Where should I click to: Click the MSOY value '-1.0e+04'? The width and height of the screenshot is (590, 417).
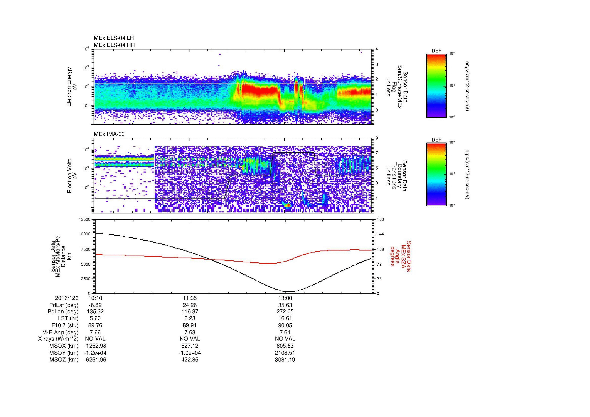pyautogui.click(x=190, y=353)
